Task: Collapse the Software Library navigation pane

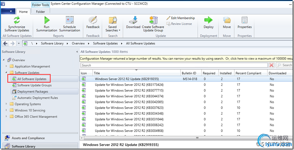Action: click(x=77, y=52)
